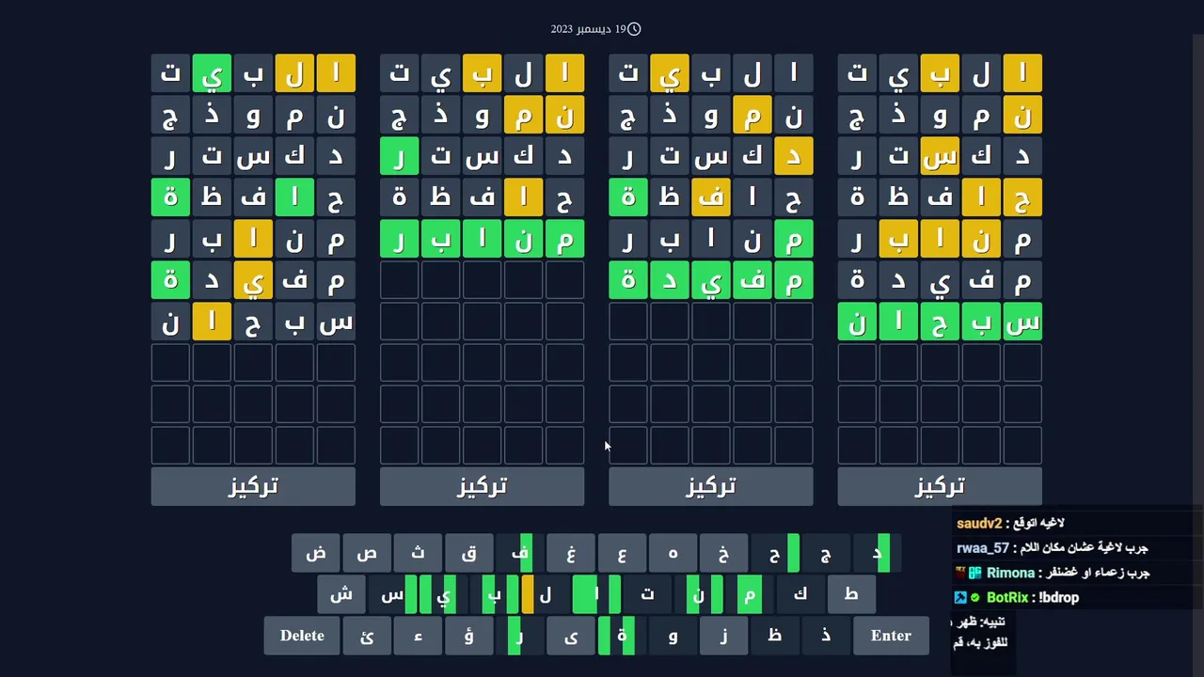This screenshot has width=1204, height=677.
Task: Tap the ء key
Action: (x=418, y=636)
